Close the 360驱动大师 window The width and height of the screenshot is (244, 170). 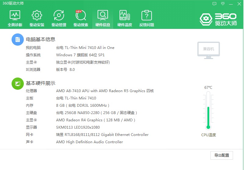[239, 4]
